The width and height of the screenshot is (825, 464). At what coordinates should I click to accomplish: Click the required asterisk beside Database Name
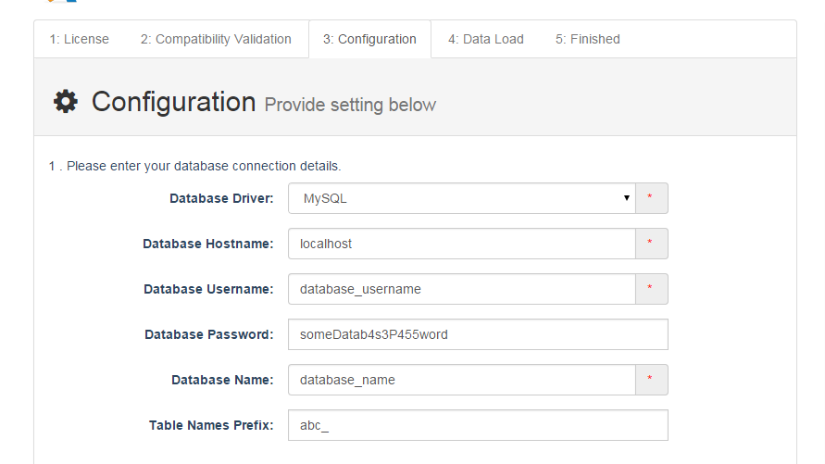coord(651,380)
